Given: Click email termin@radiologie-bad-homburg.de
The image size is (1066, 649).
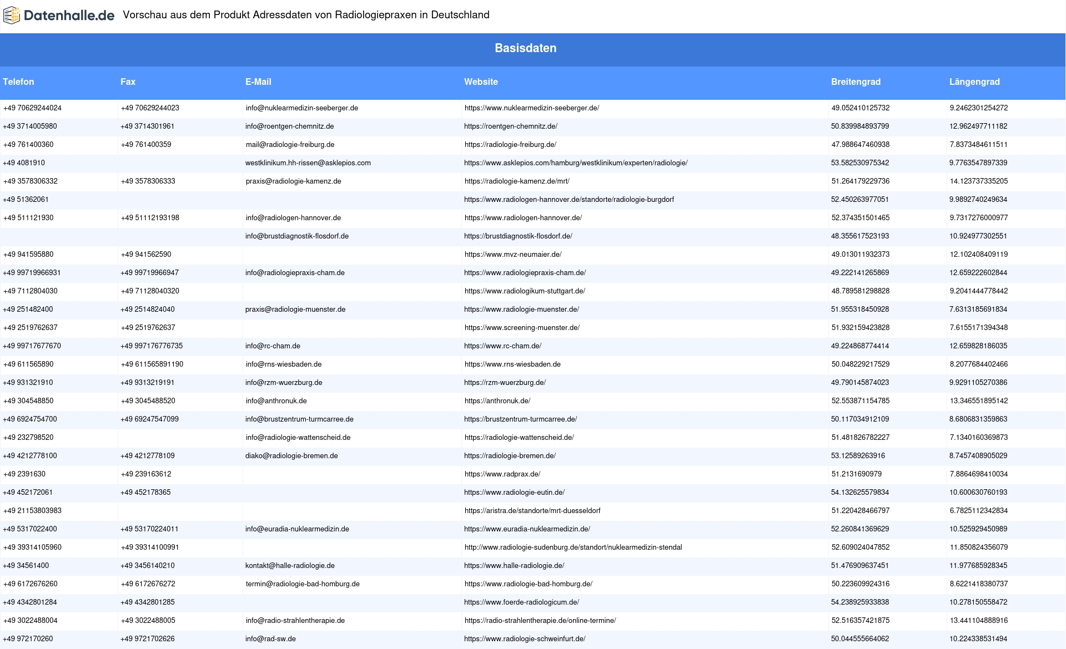Looking at the screenshot, I should tap(303, 584).
